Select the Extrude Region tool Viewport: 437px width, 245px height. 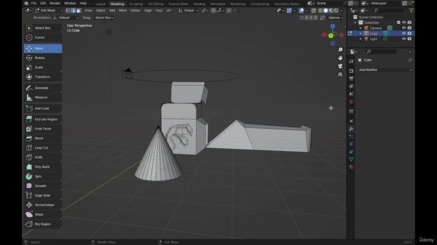coord(43,119)
